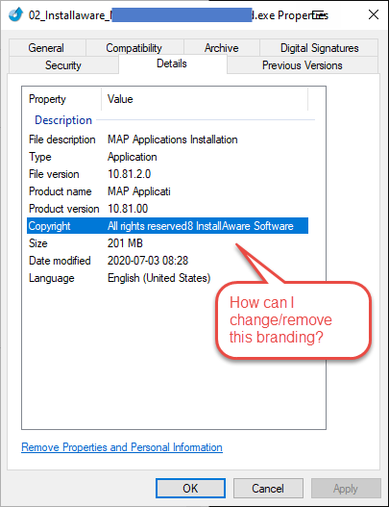Screen dimensions: 389x507
Task: Select the Language row
Action: [167, 278]
